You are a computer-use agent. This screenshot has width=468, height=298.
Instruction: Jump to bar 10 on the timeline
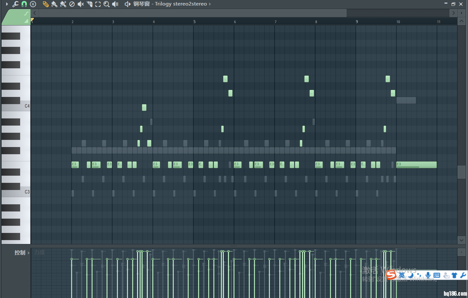pyautogui.click(x=398, y=22)
